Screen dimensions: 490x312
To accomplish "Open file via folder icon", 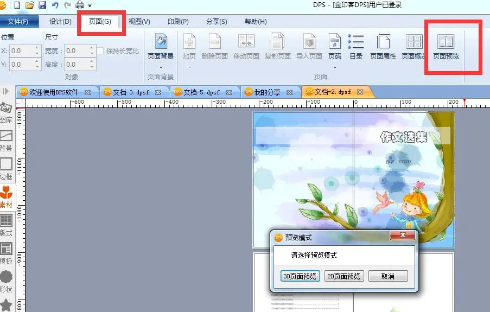I will (x=30, y=5).
